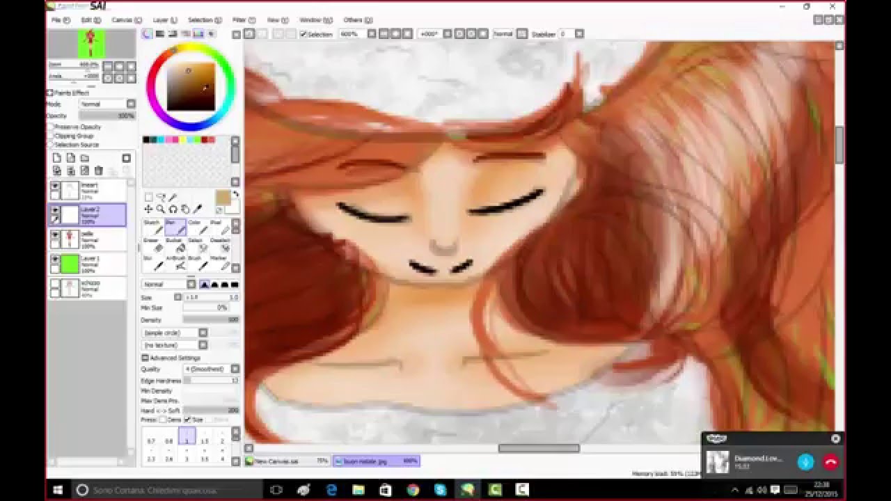The image size is (891, 501).
Task: Click the Windows Start button
Action: coord(57,490)
